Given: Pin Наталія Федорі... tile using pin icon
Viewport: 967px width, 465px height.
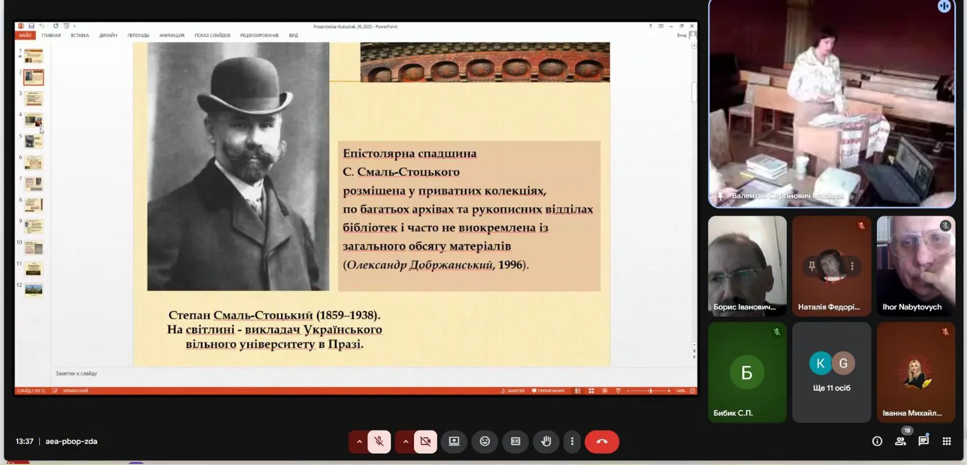Looking at the screenshot, I should (x=812, y=266).
